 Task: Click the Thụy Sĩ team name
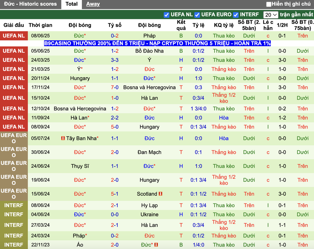pyautogui.click(x=80, y=166)
